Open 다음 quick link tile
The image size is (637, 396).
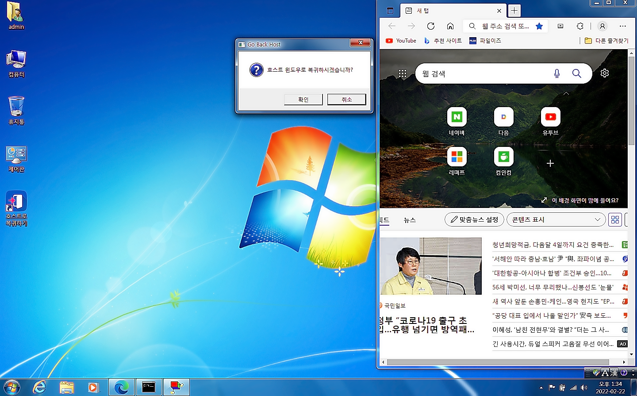[x=503, y=121]
